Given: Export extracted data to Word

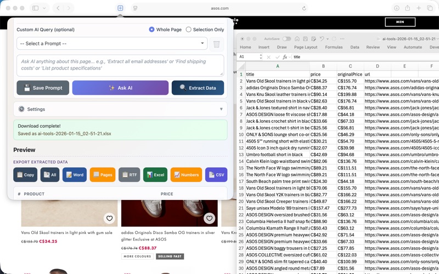Looking at the screenshot, I should 75,175.
